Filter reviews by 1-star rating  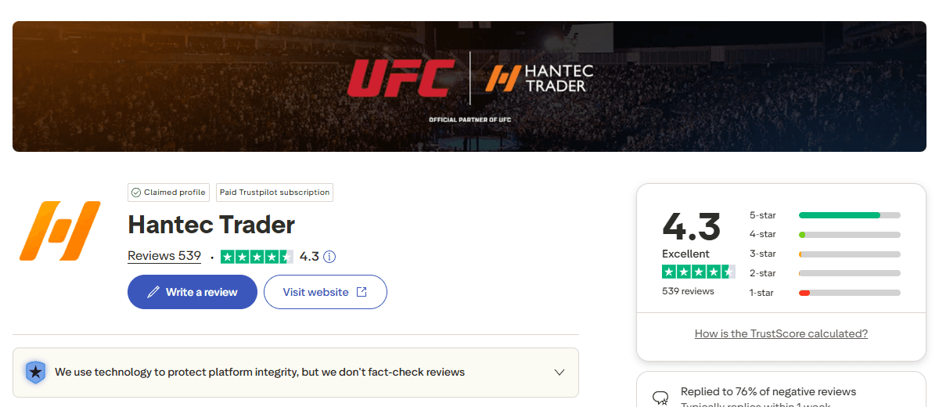click(825, 294)
